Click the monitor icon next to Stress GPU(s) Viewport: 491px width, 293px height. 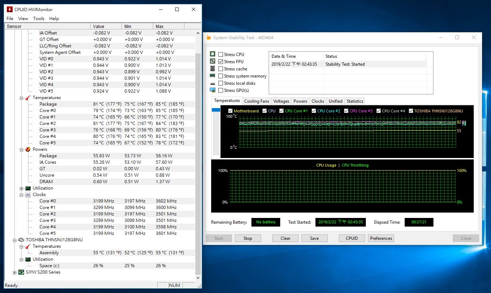tap(213, 90)
